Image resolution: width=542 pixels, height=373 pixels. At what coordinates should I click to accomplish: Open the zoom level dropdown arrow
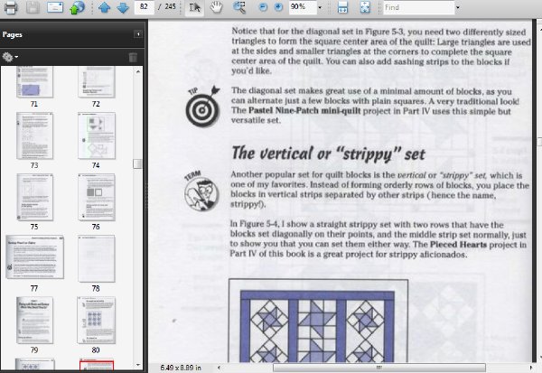click(320, 7)
